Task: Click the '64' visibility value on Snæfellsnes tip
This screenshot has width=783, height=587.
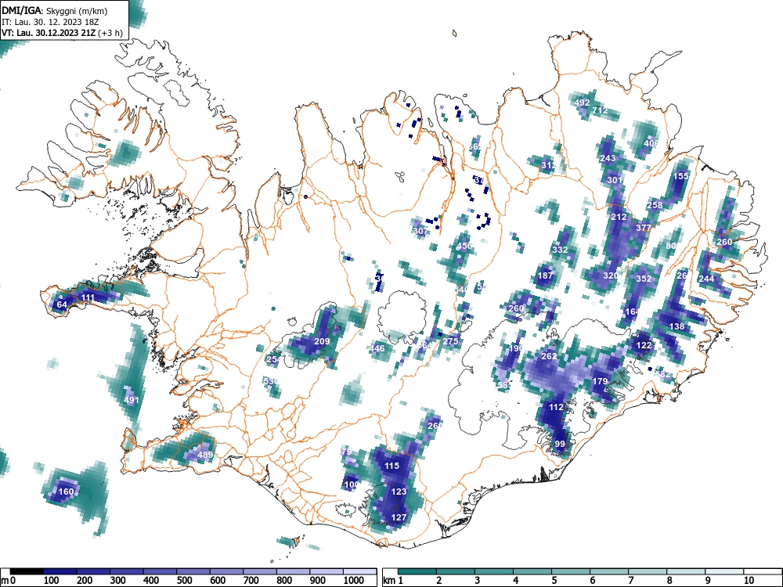Action: [x=62, y=304]
